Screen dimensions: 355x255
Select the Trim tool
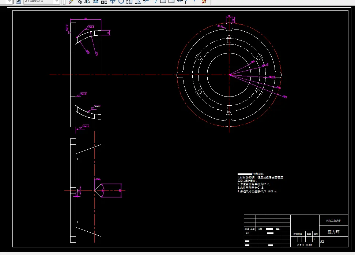146,1
